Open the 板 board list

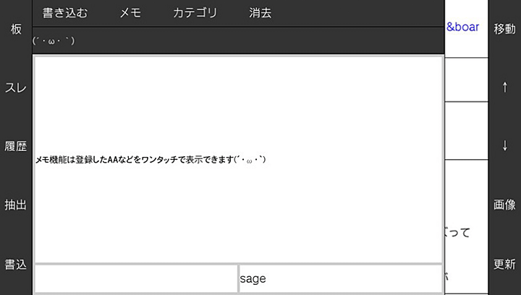click(x=15, y=29)
